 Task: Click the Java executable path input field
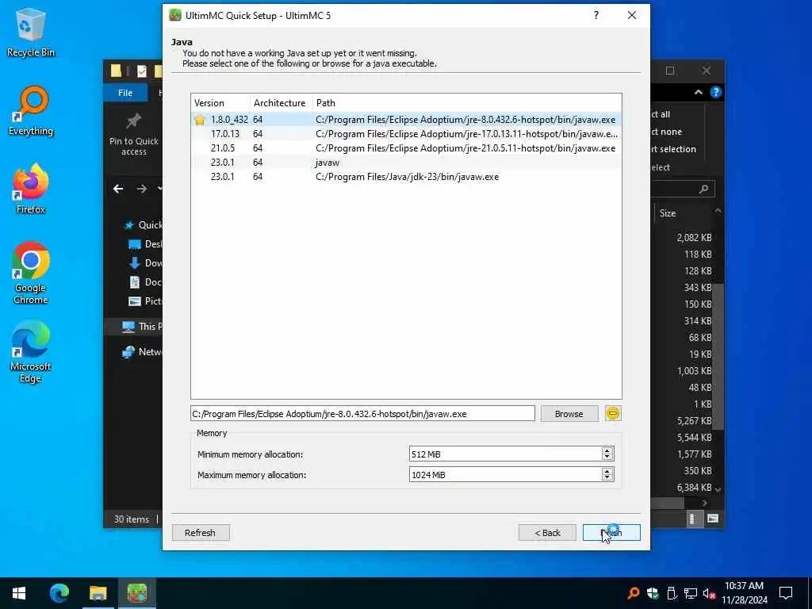pyautogui.click(x=362, y=414)
